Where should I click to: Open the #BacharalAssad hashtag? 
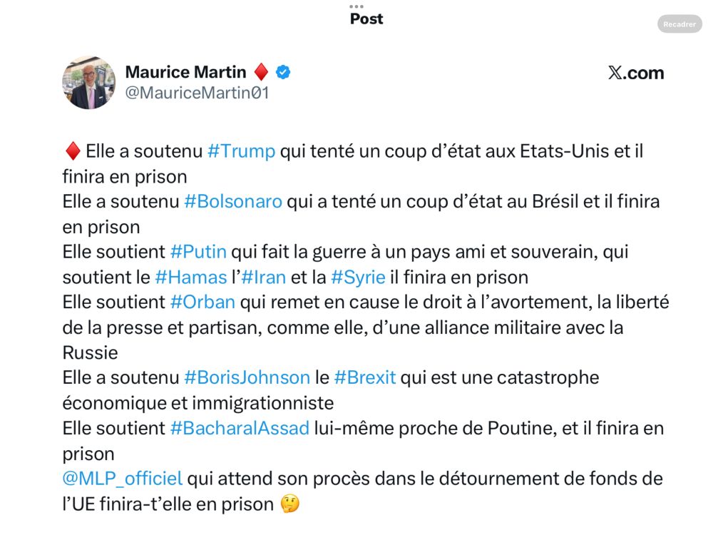point(240,428)
